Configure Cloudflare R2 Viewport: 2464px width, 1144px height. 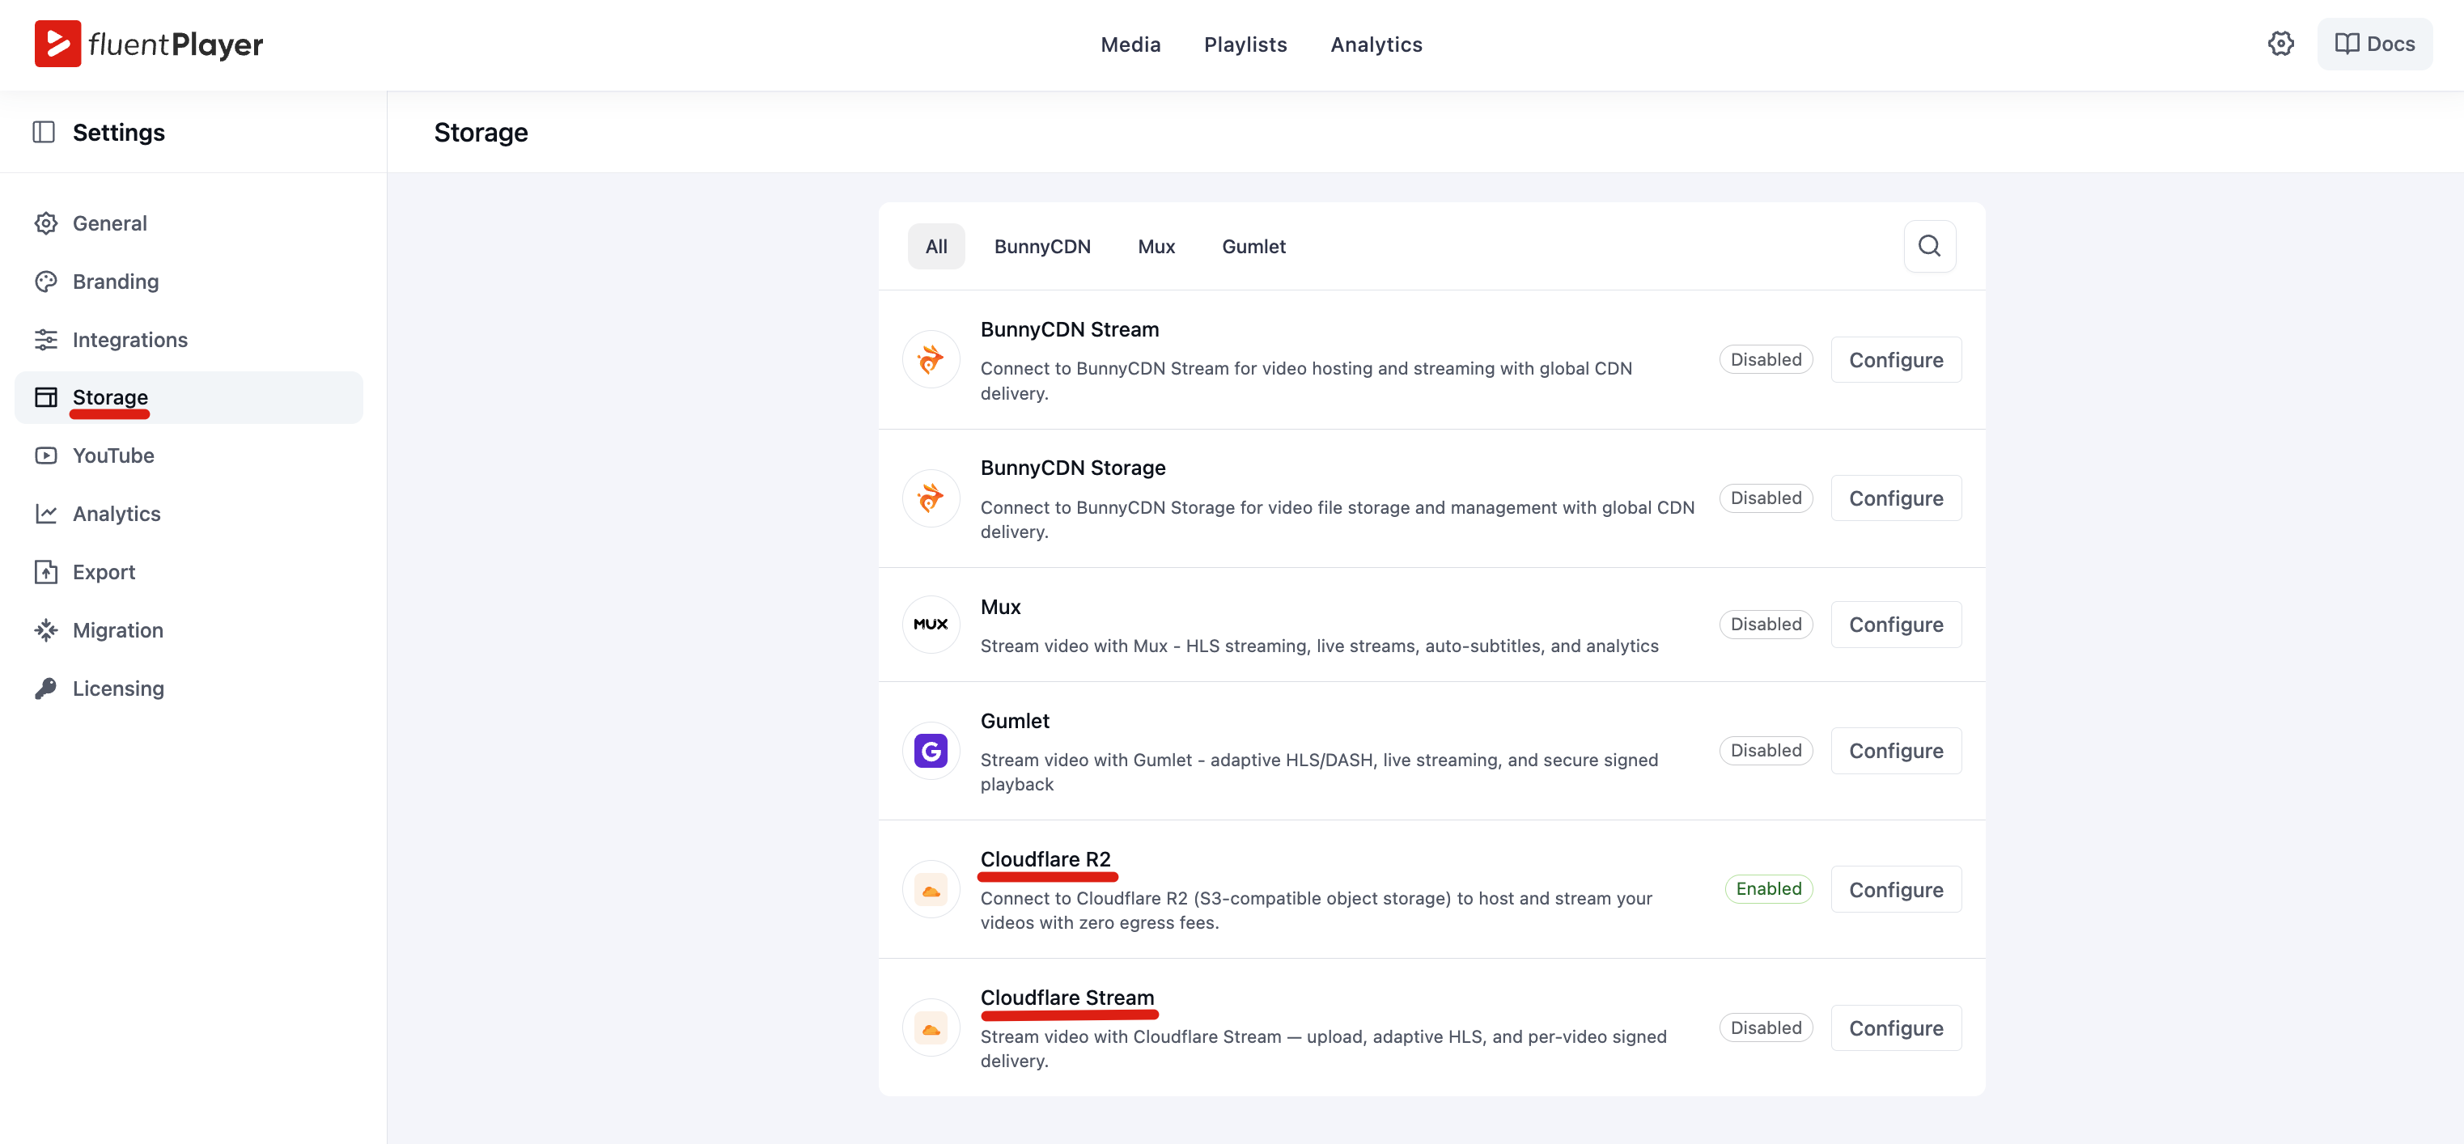click(x=1896, y=890)
